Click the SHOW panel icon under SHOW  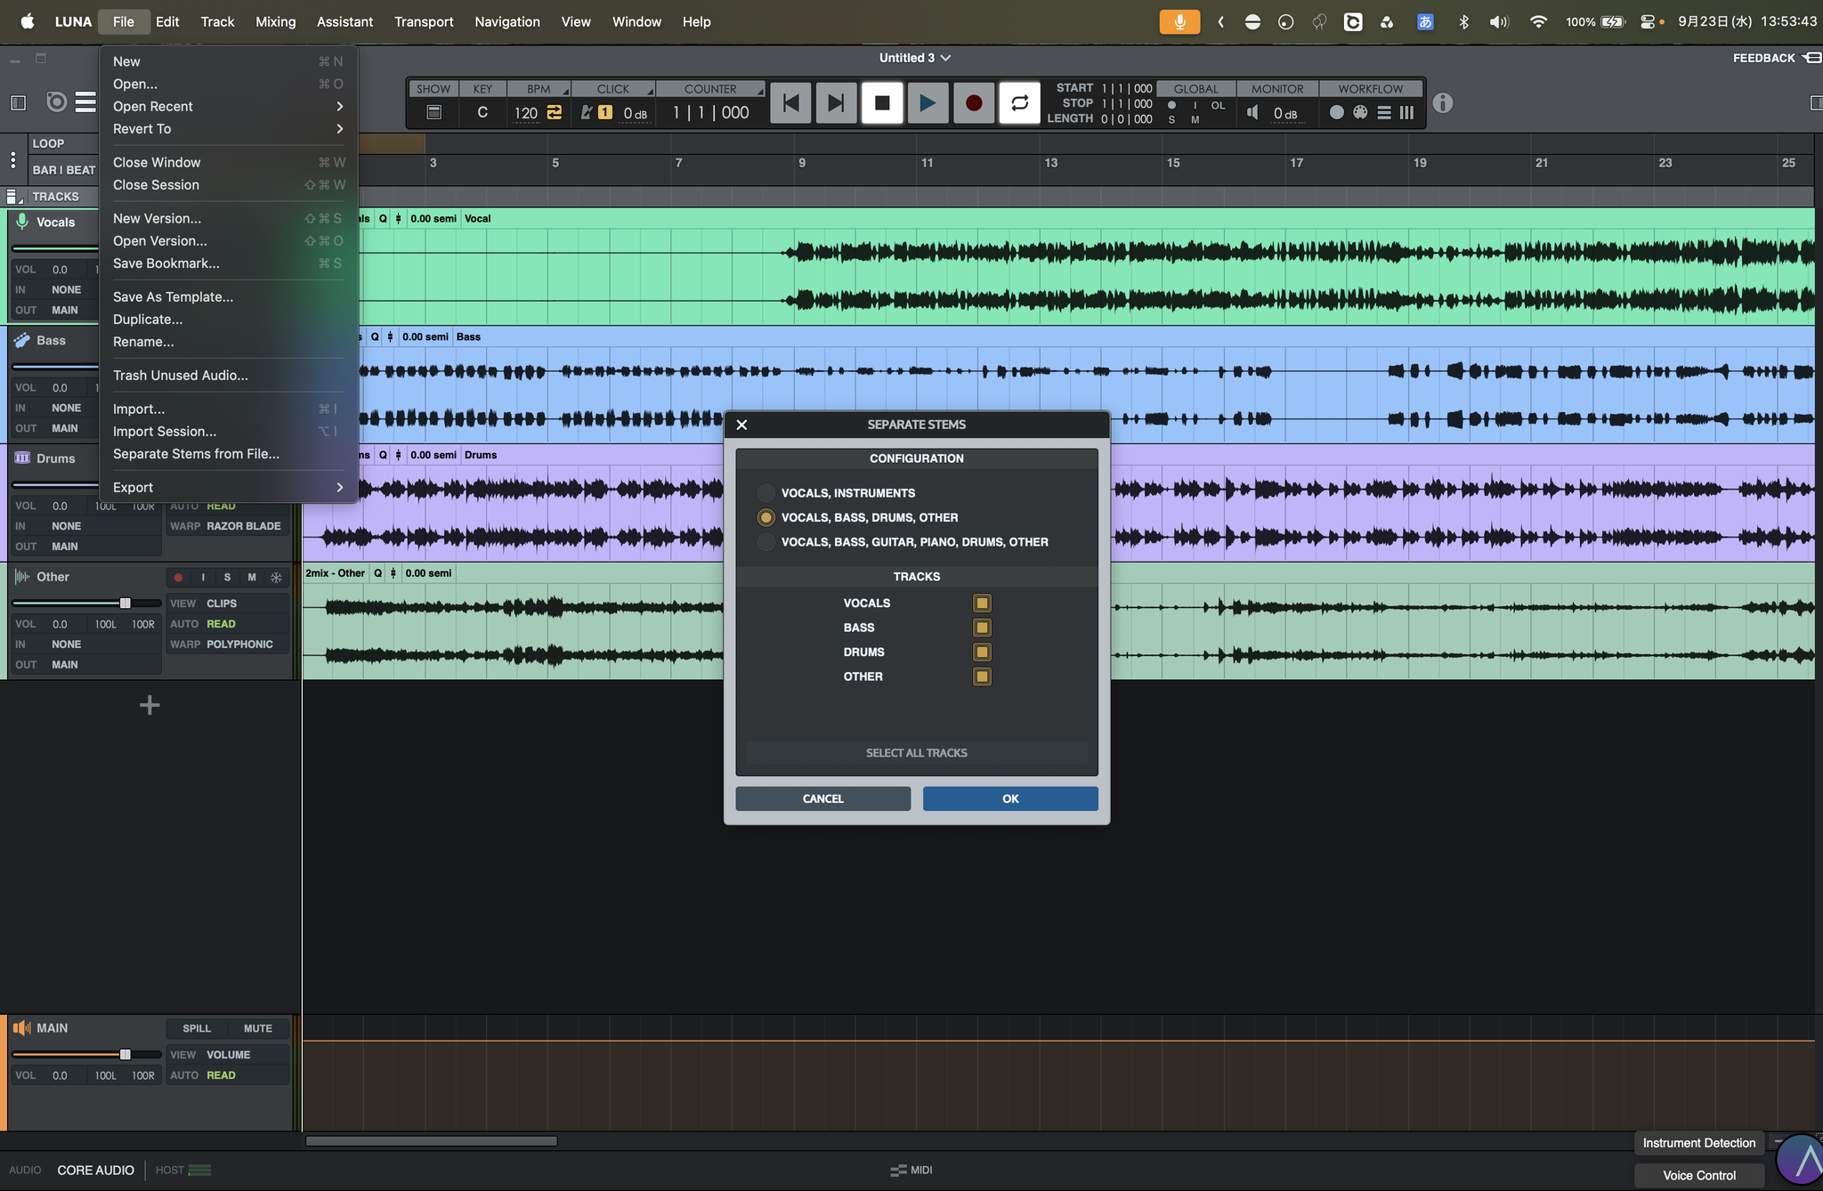pos(434,112)
